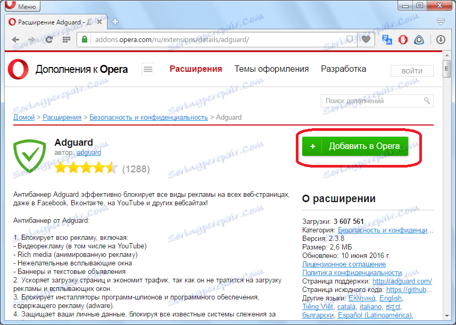Image resolution: width=456 pixels, height=325 pixels.
Task: Click the Версия: 2.3.8 line
Action: tap(323, 239)
